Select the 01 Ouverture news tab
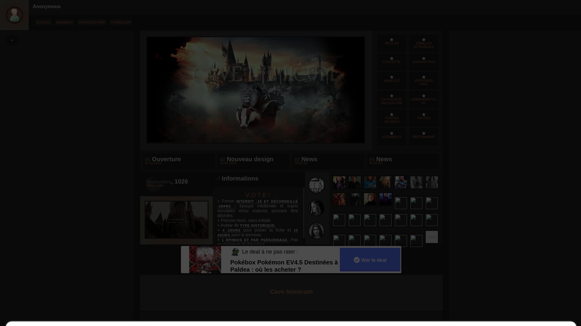The width and height of the screenshot is (581, 326). (x=179, y=161)
